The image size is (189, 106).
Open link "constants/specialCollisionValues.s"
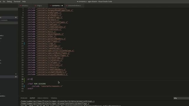[x=55, y=51]
